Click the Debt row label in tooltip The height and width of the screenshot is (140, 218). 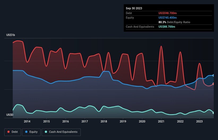pos(129,13)
